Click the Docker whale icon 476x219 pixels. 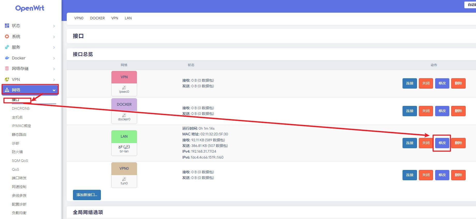pyautogui.click(x=7, y=58)
